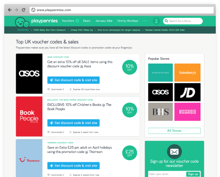Open the Missguided popular store tile
Screen dimensions: 220x177
tap(187, 112)
